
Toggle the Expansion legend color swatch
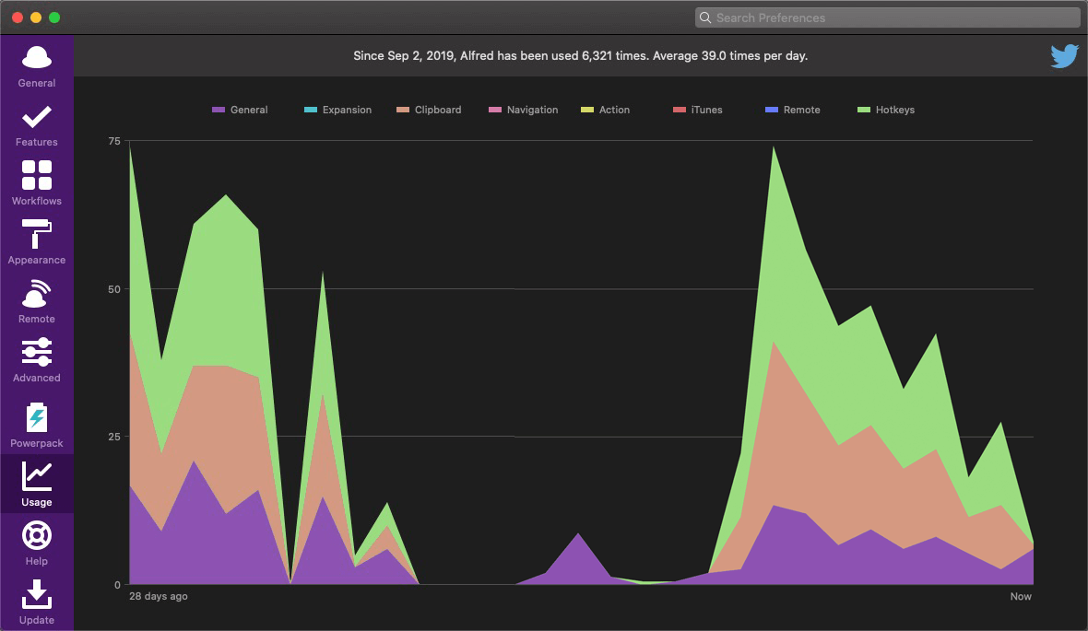pyautogui.click(x=311, y=110)
